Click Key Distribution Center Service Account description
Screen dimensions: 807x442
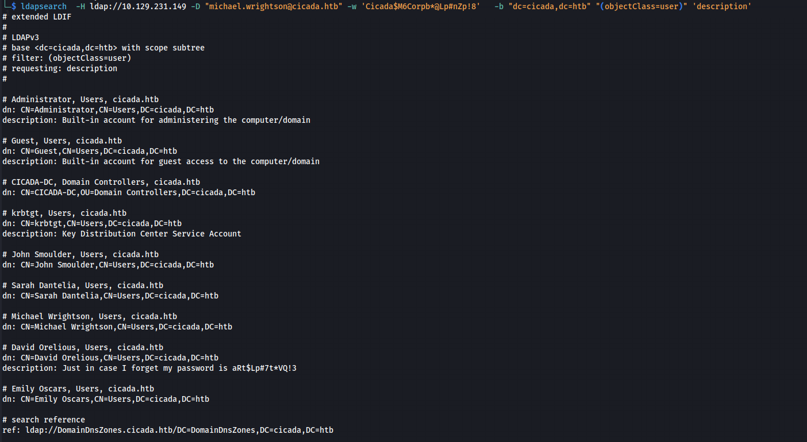pos(122,234)
